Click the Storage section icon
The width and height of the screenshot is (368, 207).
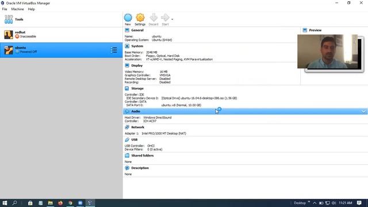[127, 89]
